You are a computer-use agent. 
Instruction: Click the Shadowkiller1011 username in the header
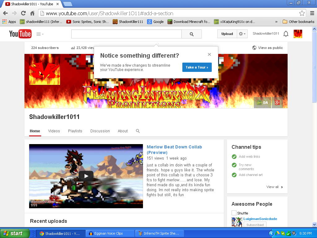click(x=266, y=33)
